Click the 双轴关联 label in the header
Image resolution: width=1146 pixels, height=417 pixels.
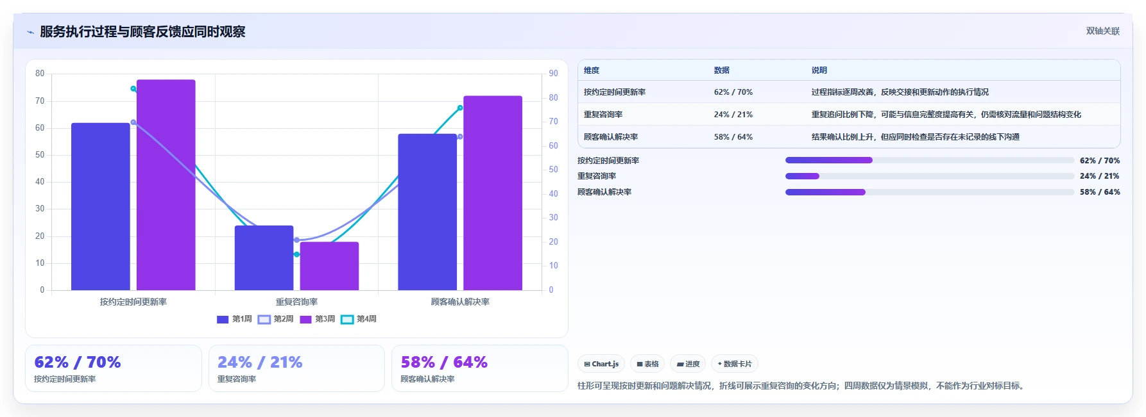[1102, 31]
